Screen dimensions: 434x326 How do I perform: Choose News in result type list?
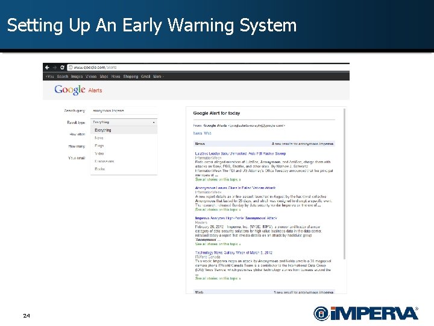point(124,138)
